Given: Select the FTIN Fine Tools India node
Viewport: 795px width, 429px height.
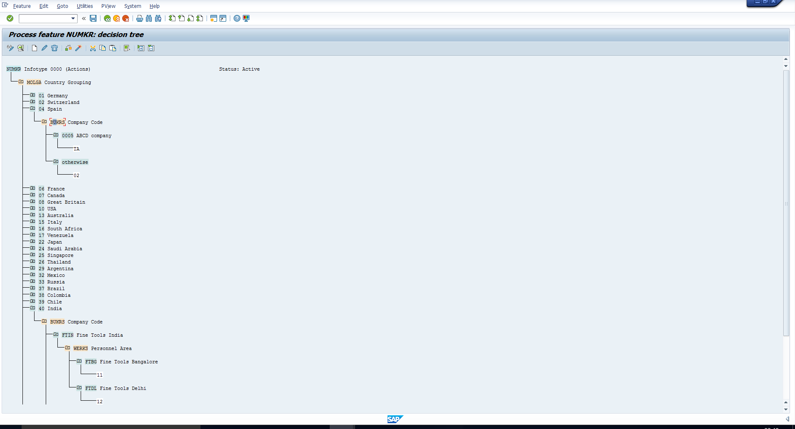Looking at the screenshot, I should click(92, 335).
